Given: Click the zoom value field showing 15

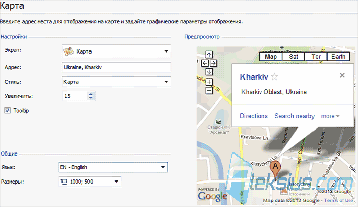Looking at the screenshot, I should [75, 96].
